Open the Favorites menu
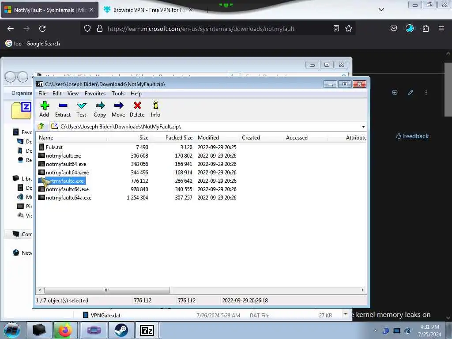452x339 pixels. [x=95, y=94]
